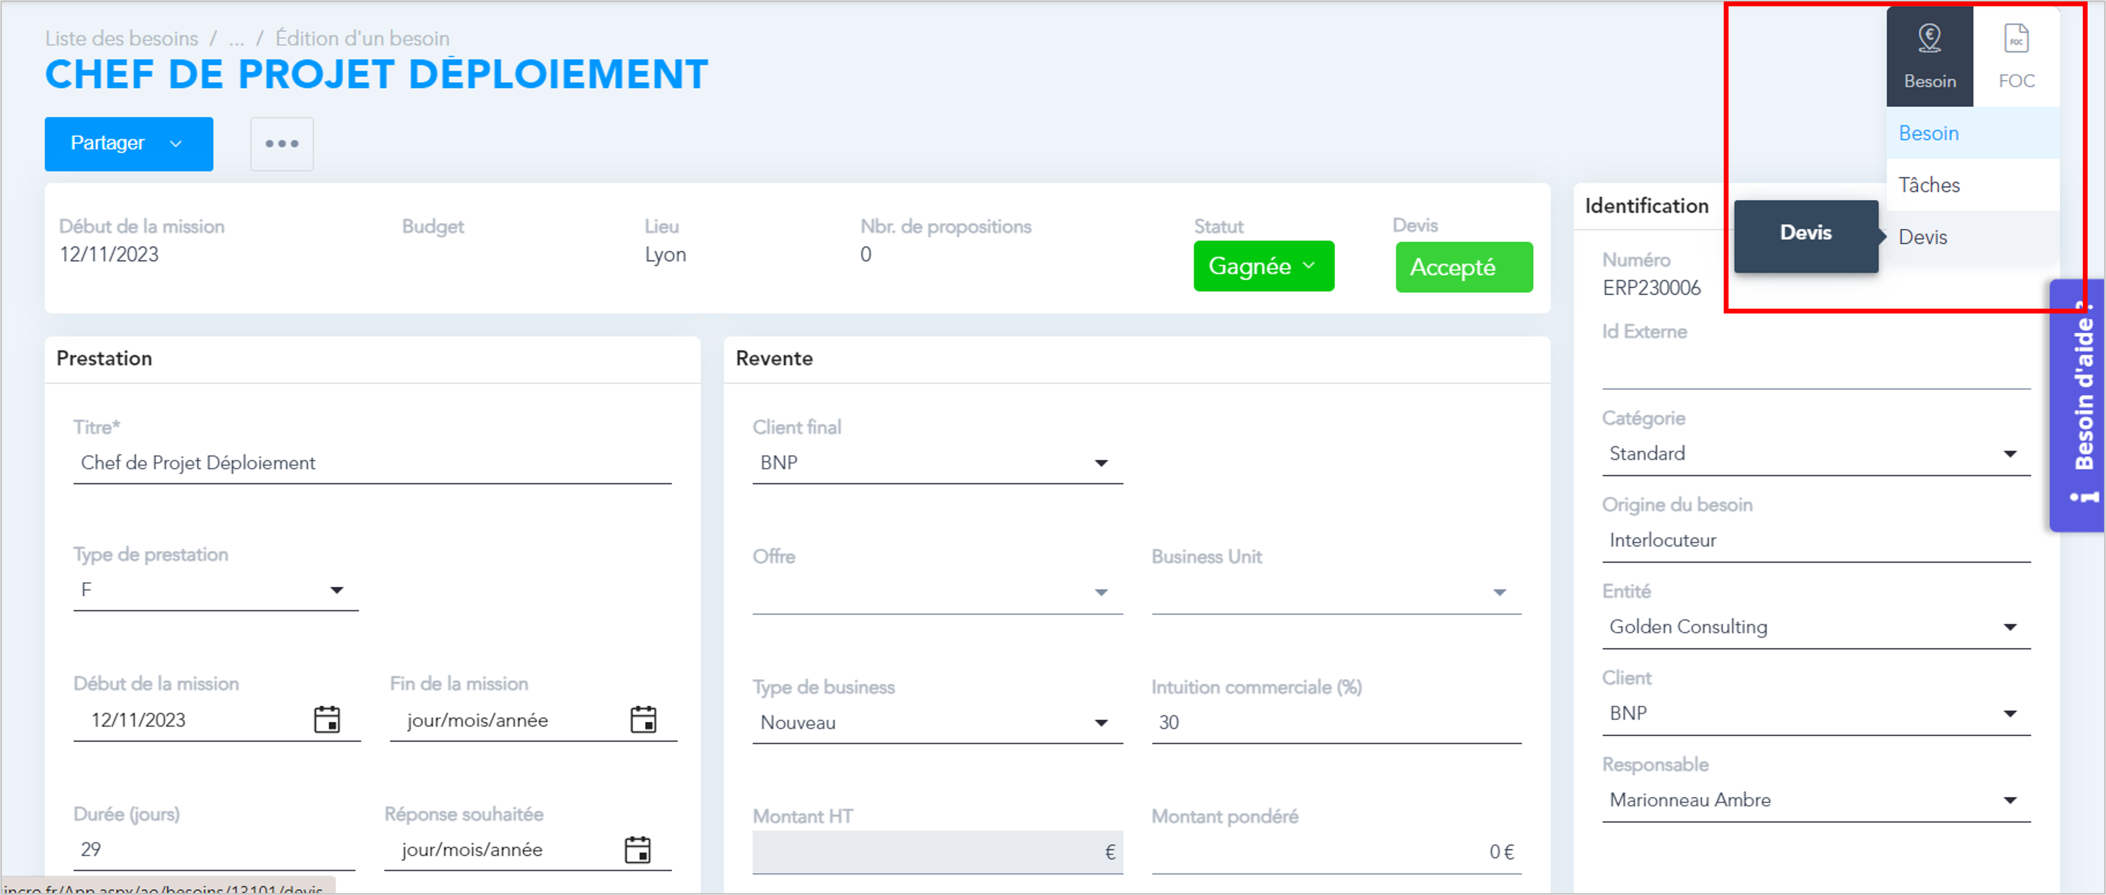Viewport: 2106px width, 895px height.
Task: Go to Liste des besoins breadcrumb
Action: point(122,38)
